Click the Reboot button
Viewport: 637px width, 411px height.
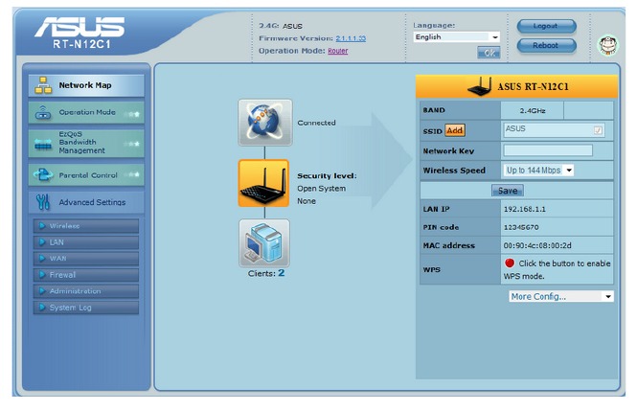coord(546,45)
